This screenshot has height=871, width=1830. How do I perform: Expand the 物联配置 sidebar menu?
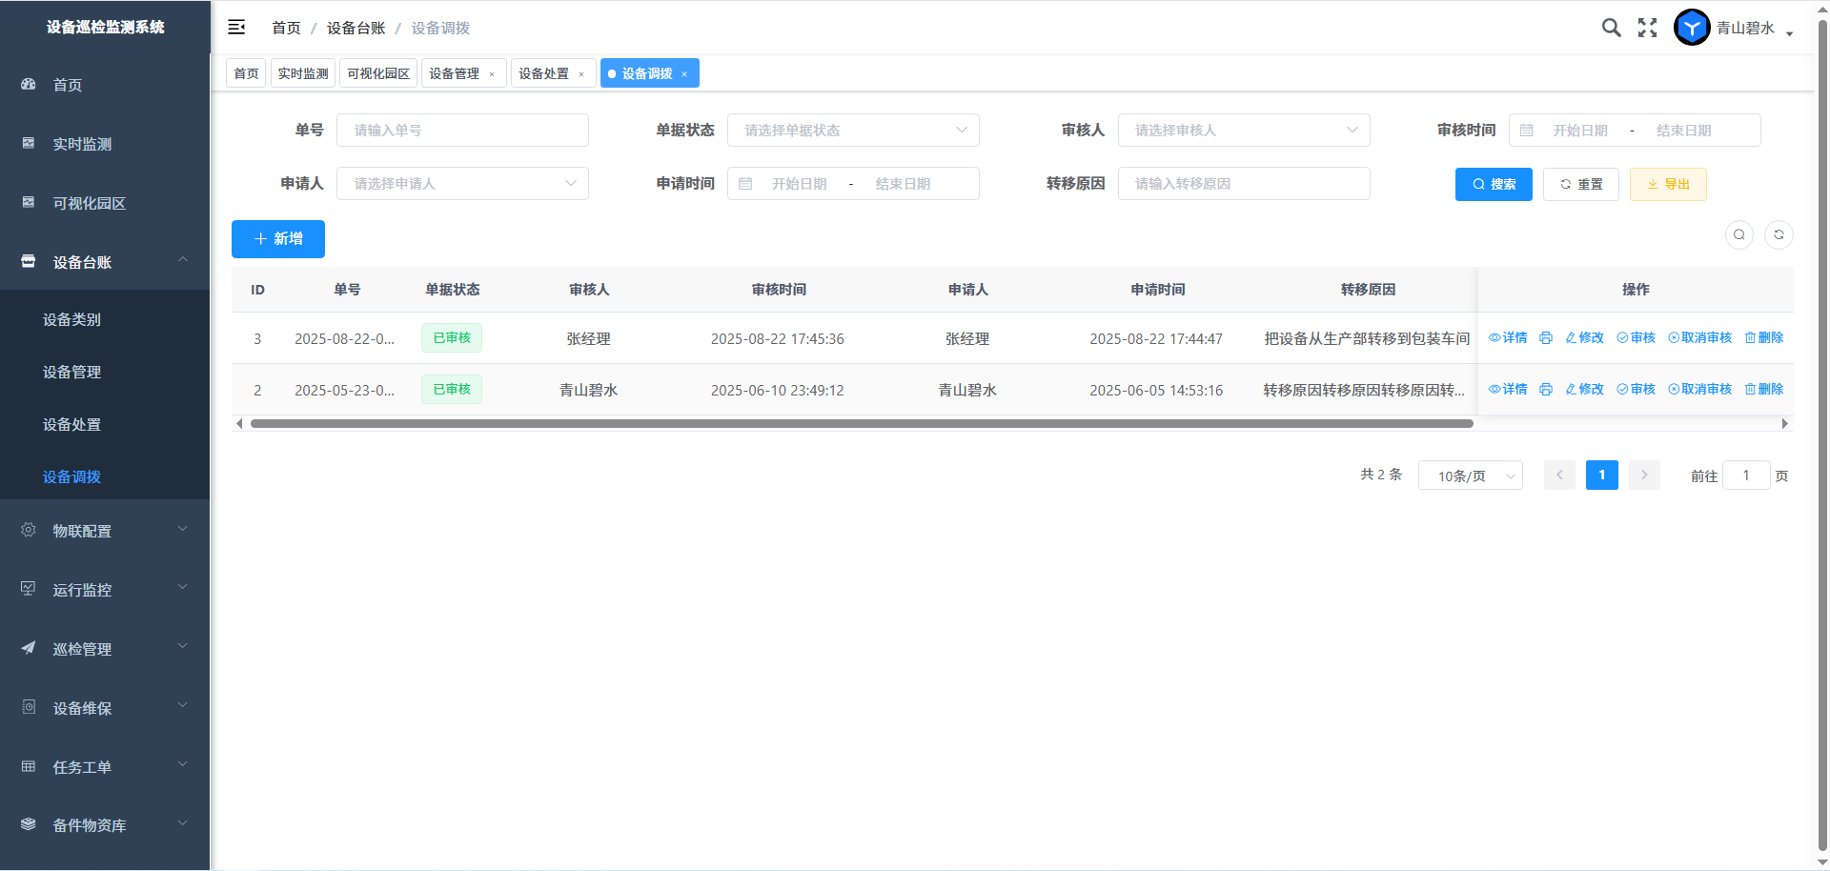click(105, 531)
